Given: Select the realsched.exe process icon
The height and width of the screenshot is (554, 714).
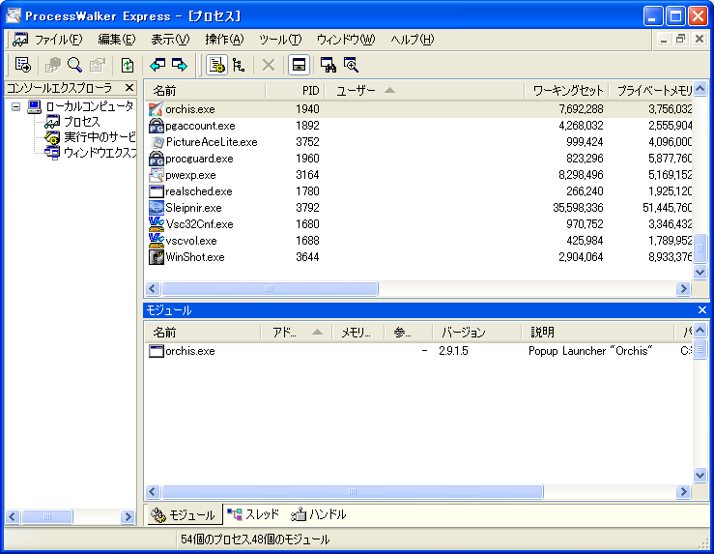Looking at the screenshot, I should [x=156, y=191].
